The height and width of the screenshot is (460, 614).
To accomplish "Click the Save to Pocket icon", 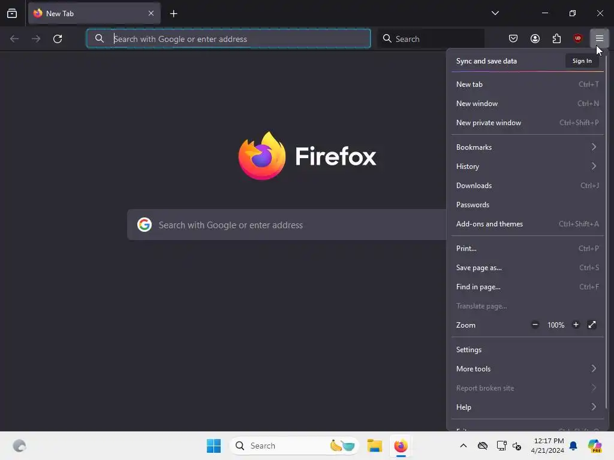I will click(x=513, y=38).
